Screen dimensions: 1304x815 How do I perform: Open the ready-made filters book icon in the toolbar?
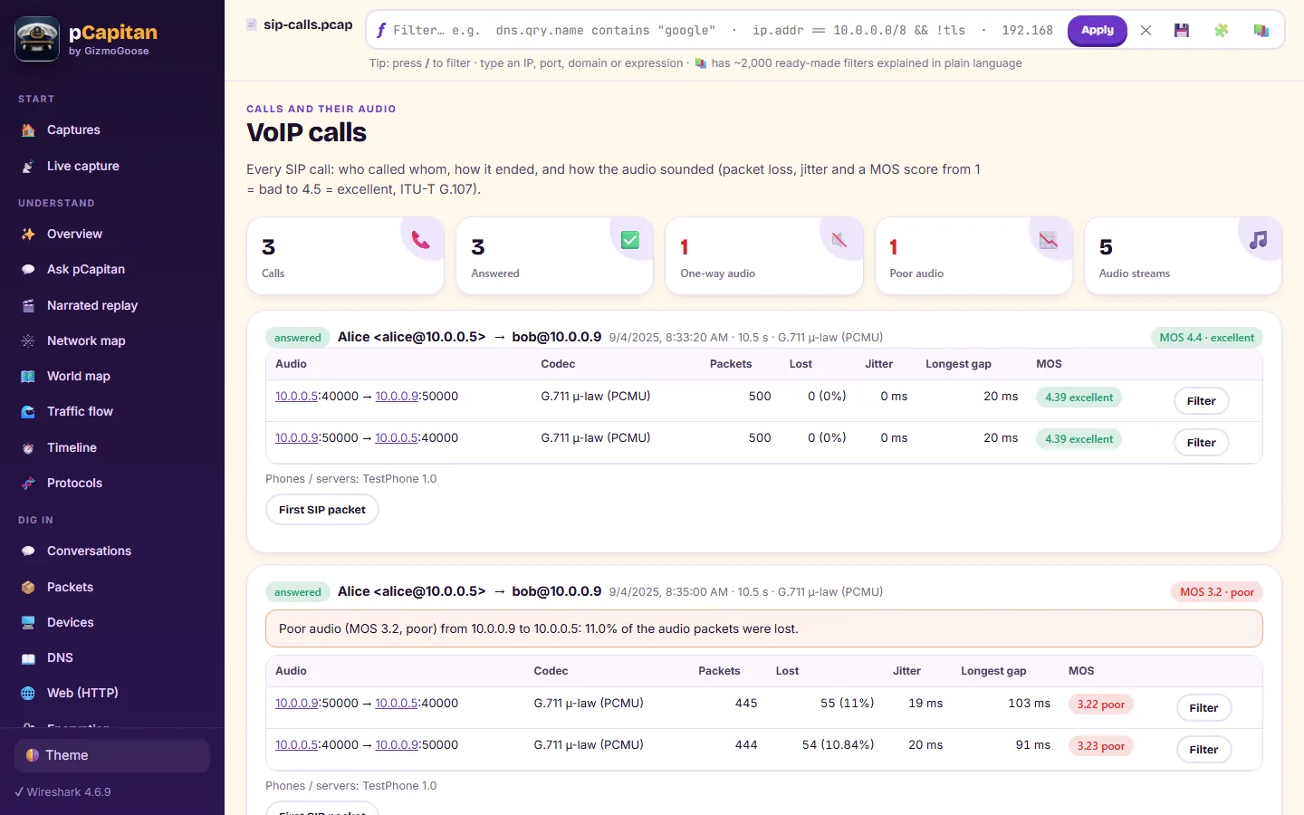click(1261, 30)
